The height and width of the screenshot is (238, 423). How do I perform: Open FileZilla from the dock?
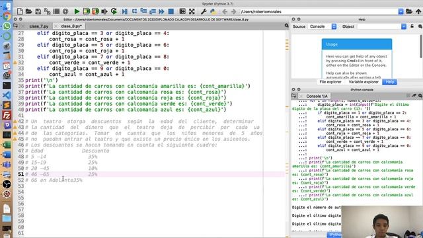click(x=7, y=115)
